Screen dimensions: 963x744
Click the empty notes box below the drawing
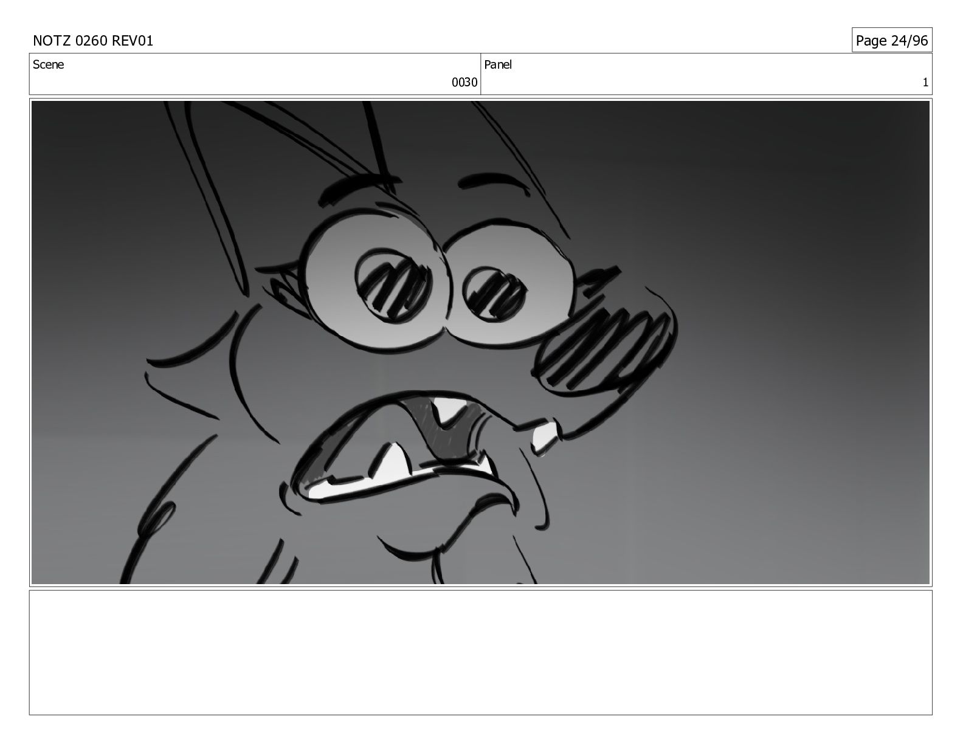click(480, 652)
